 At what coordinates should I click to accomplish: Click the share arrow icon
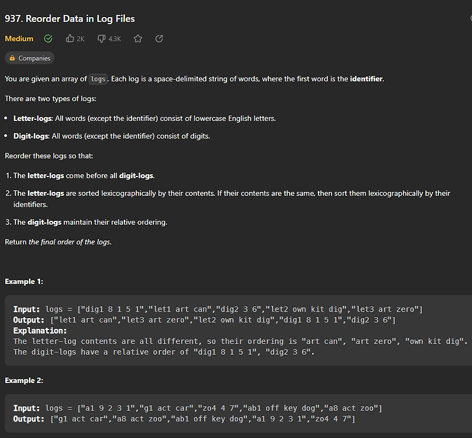pos(159,38)
